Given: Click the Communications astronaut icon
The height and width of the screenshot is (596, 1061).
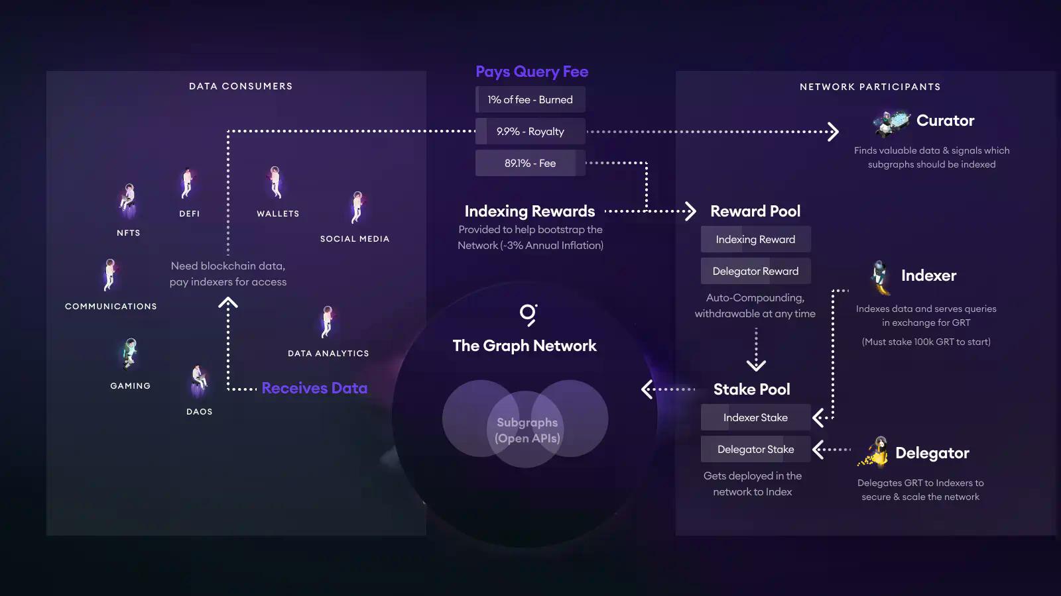Looking at the screenshot, I should [x=110, y=275].
